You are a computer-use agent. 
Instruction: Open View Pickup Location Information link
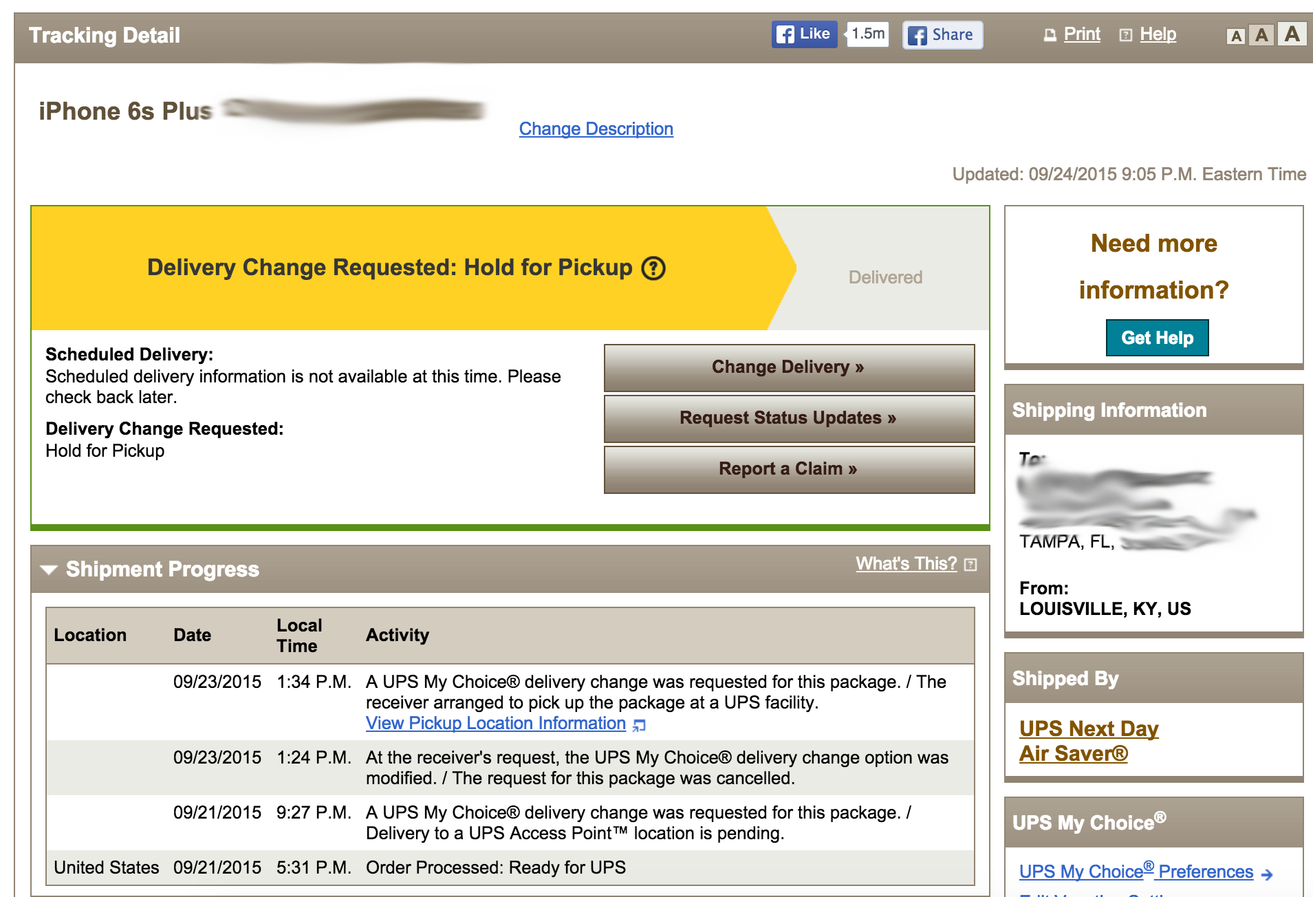(x=495, y=724)
